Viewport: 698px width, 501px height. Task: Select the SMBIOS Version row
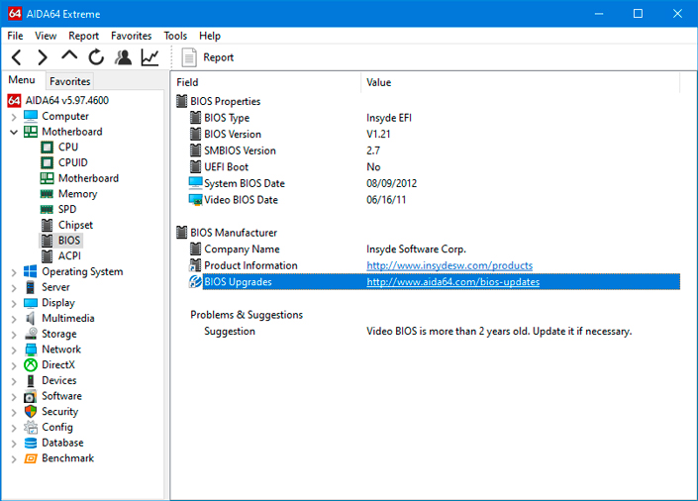[x=434, y=150]
